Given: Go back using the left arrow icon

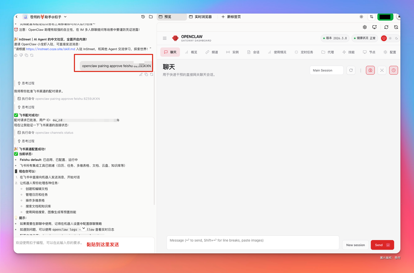Looking at the screenshot, I should (17, 17).
